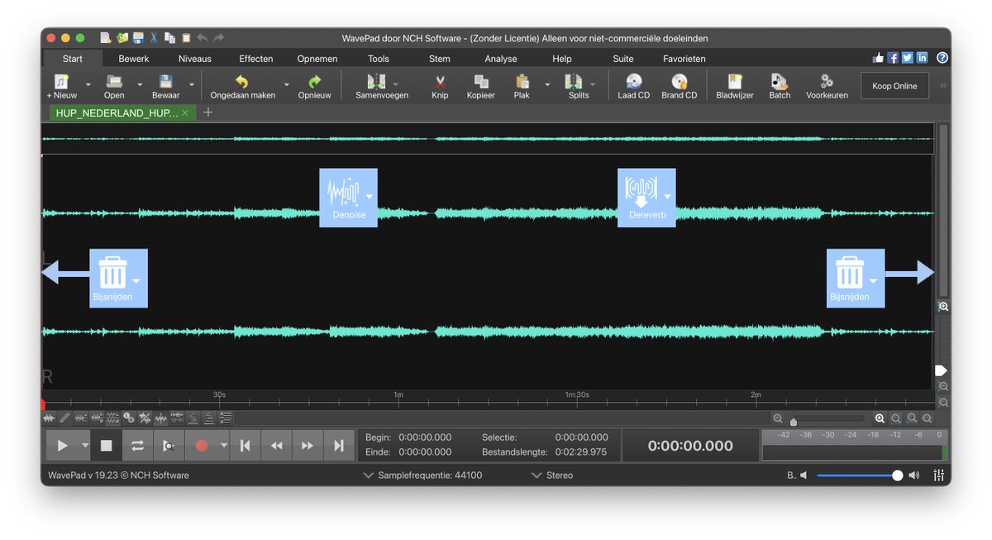Open the Batch converter icon
Image resolution: width=992 pixels, height=540 pixels.
point(780,82)
